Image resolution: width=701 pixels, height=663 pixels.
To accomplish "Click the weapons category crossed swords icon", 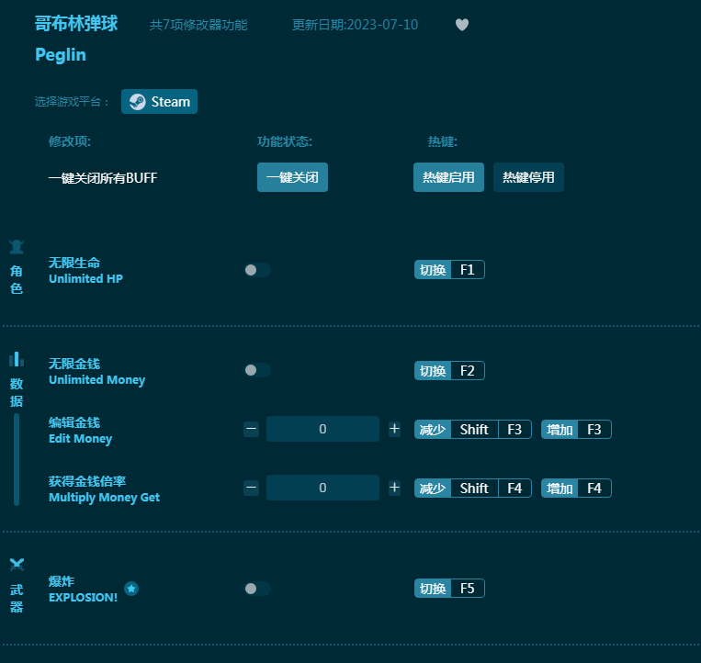I will point(17,565).
